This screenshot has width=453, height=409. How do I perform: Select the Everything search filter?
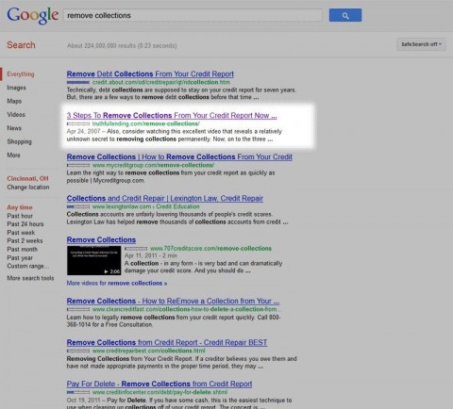pyautogui.click(x=21, y=74)
